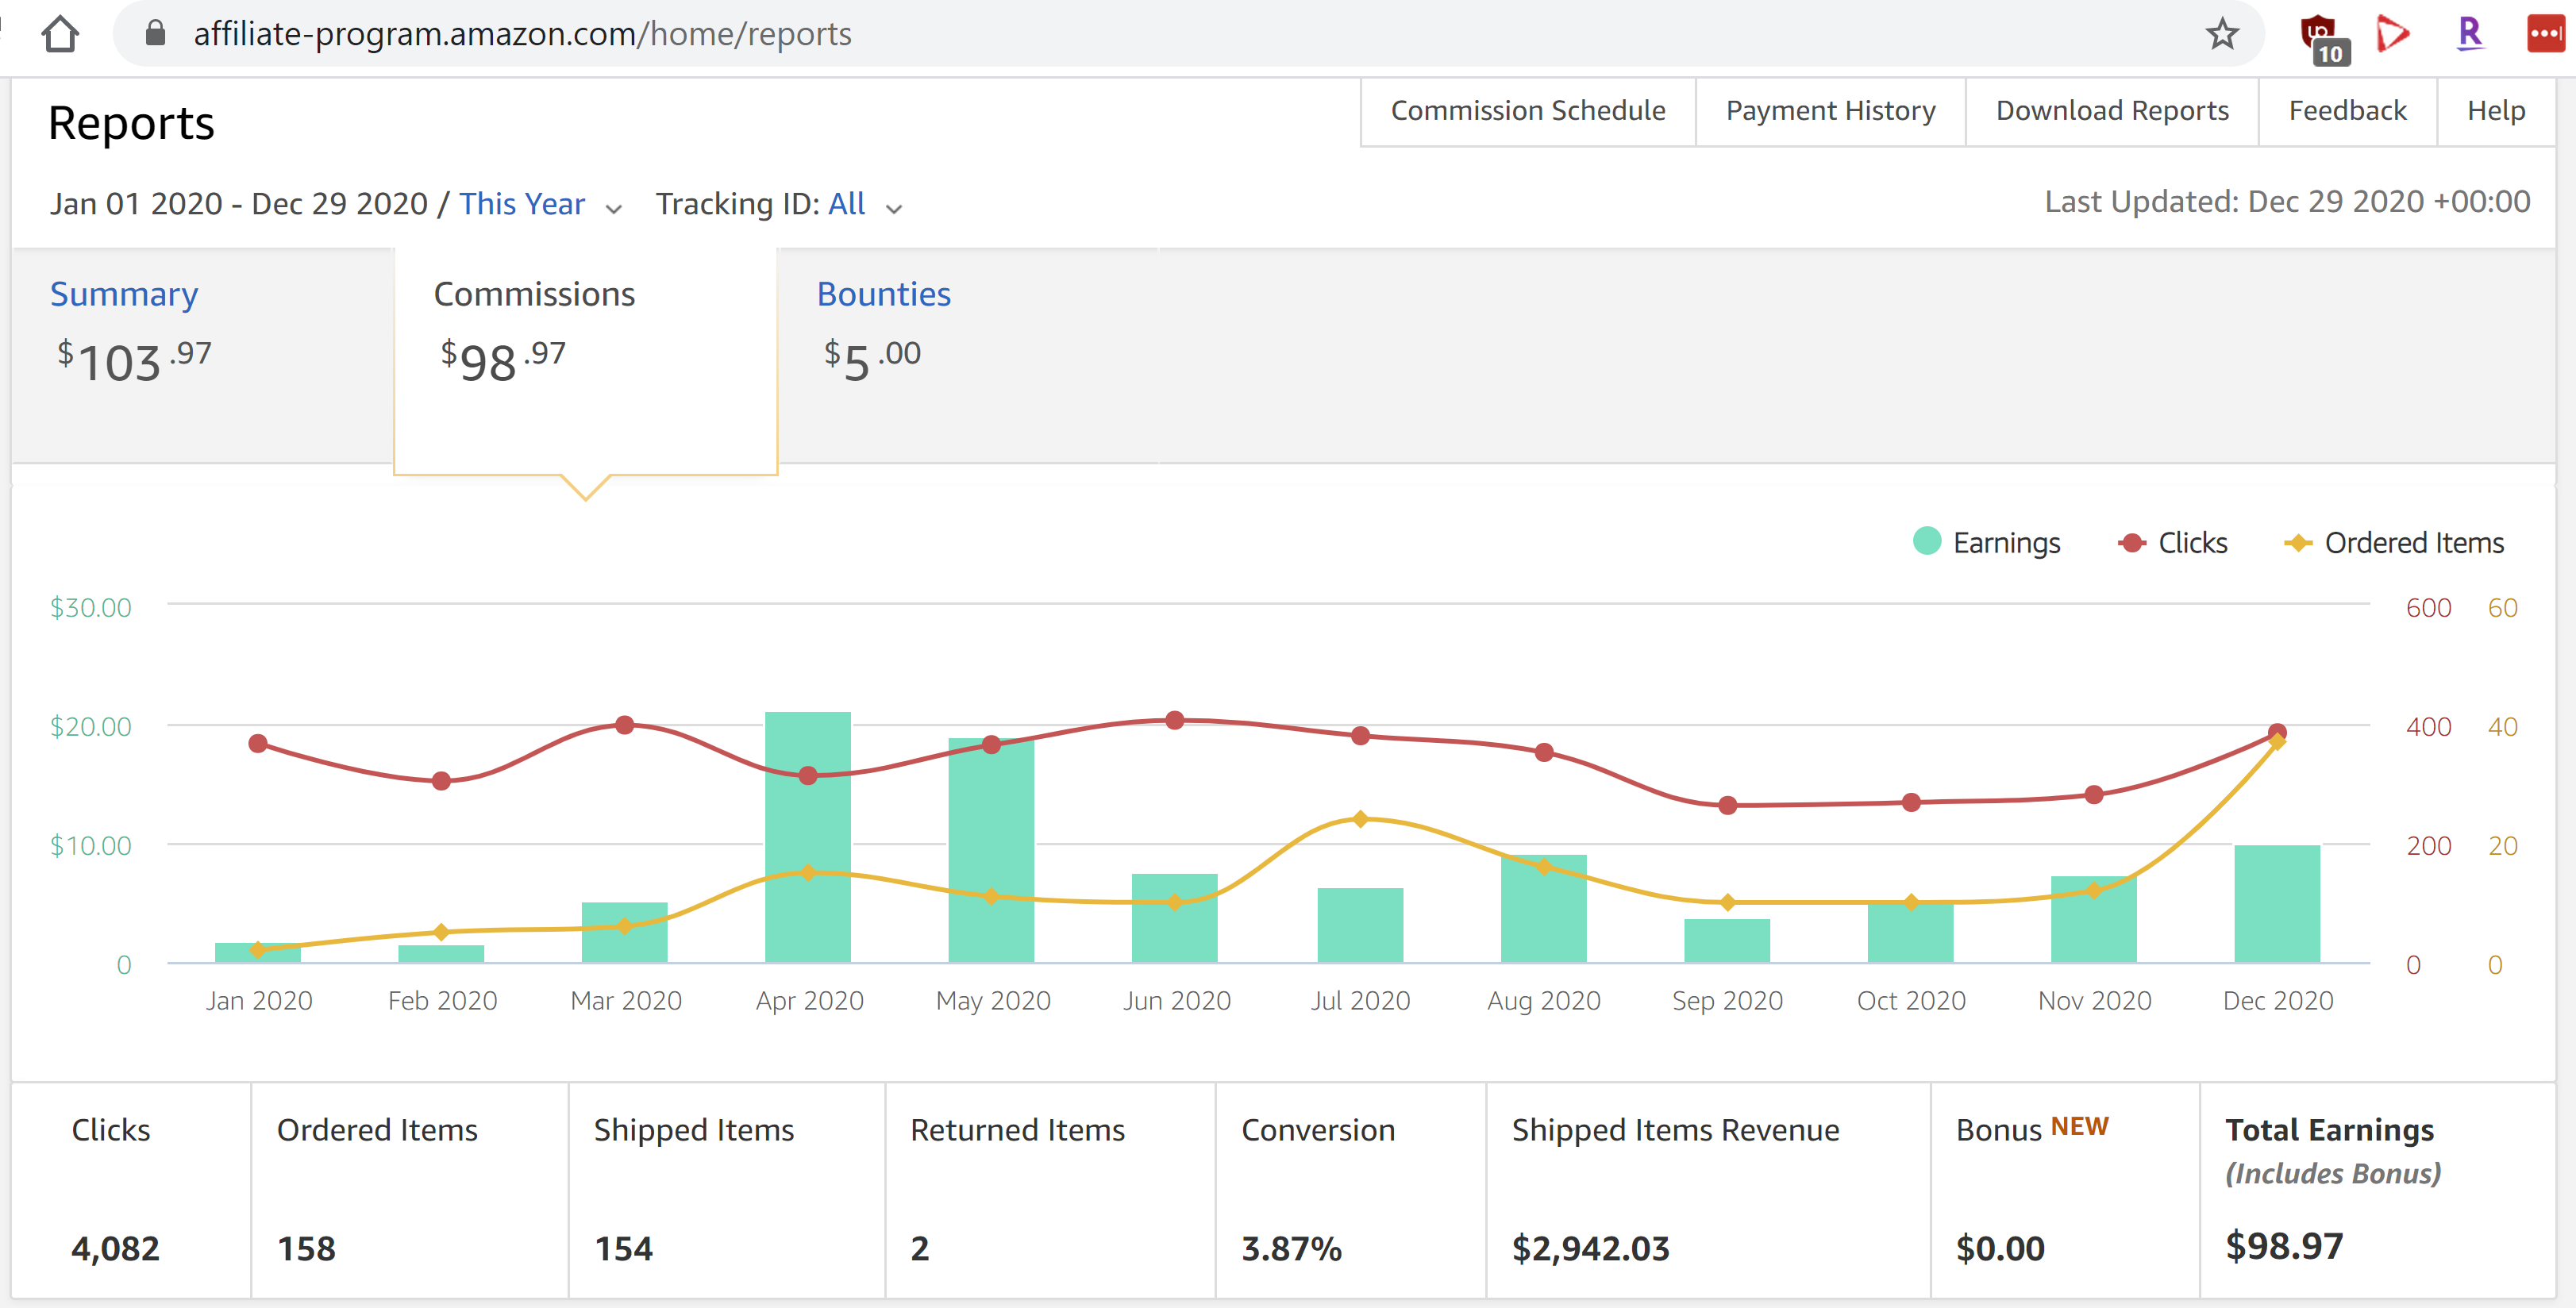This screenshot has height=1308, width=2576.
Task: Click the Jan 2020 axis label
Action: [259, 1001]
